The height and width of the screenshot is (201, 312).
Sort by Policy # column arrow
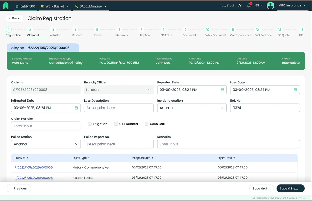pos(27,158)
